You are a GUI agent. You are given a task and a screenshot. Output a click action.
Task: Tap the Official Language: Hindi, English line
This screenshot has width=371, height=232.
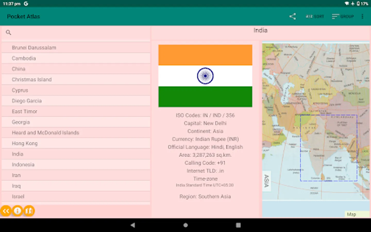point(205,147)
